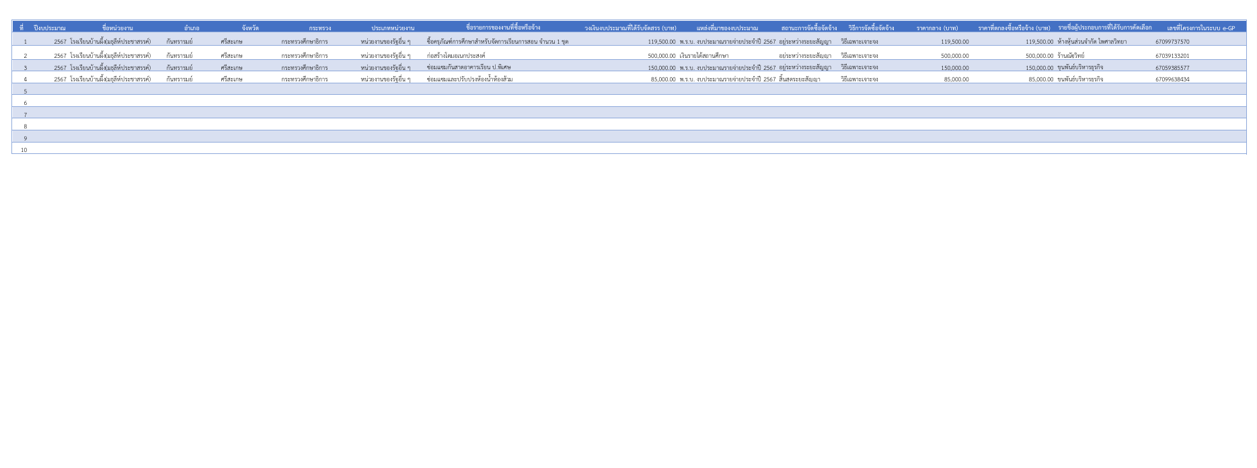
Task: Click the 'สิ้นสุดระยะสัญญา' status cell
Action: point(799,79)
